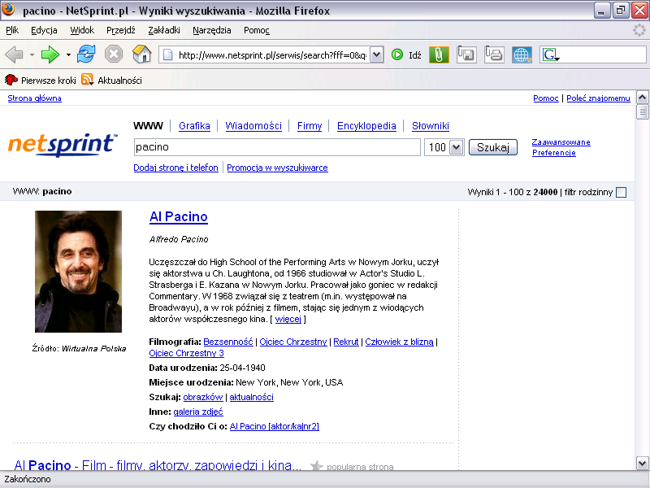Switch to the Grafika search tab
This screenshot has height=488, width=650.
tap(194, 126)
